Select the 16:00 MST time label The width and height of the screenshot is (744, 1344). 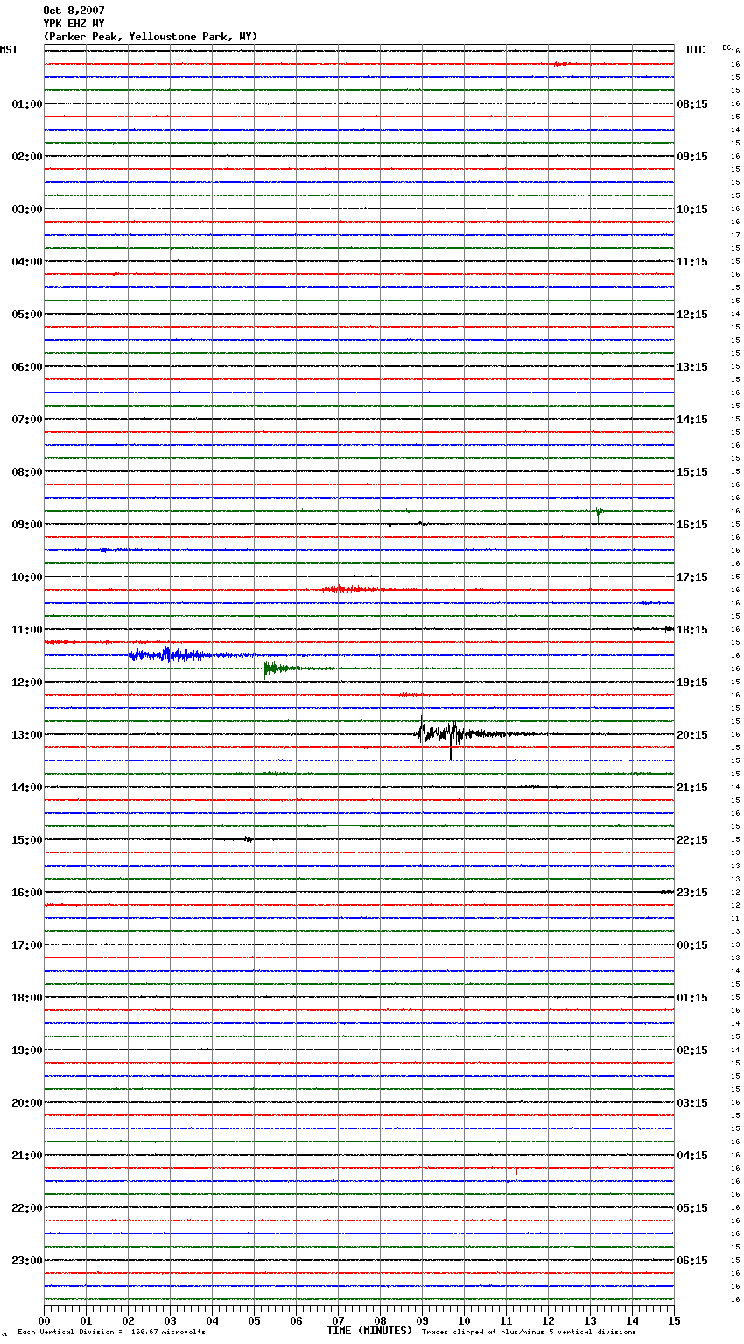coord(27,893)
